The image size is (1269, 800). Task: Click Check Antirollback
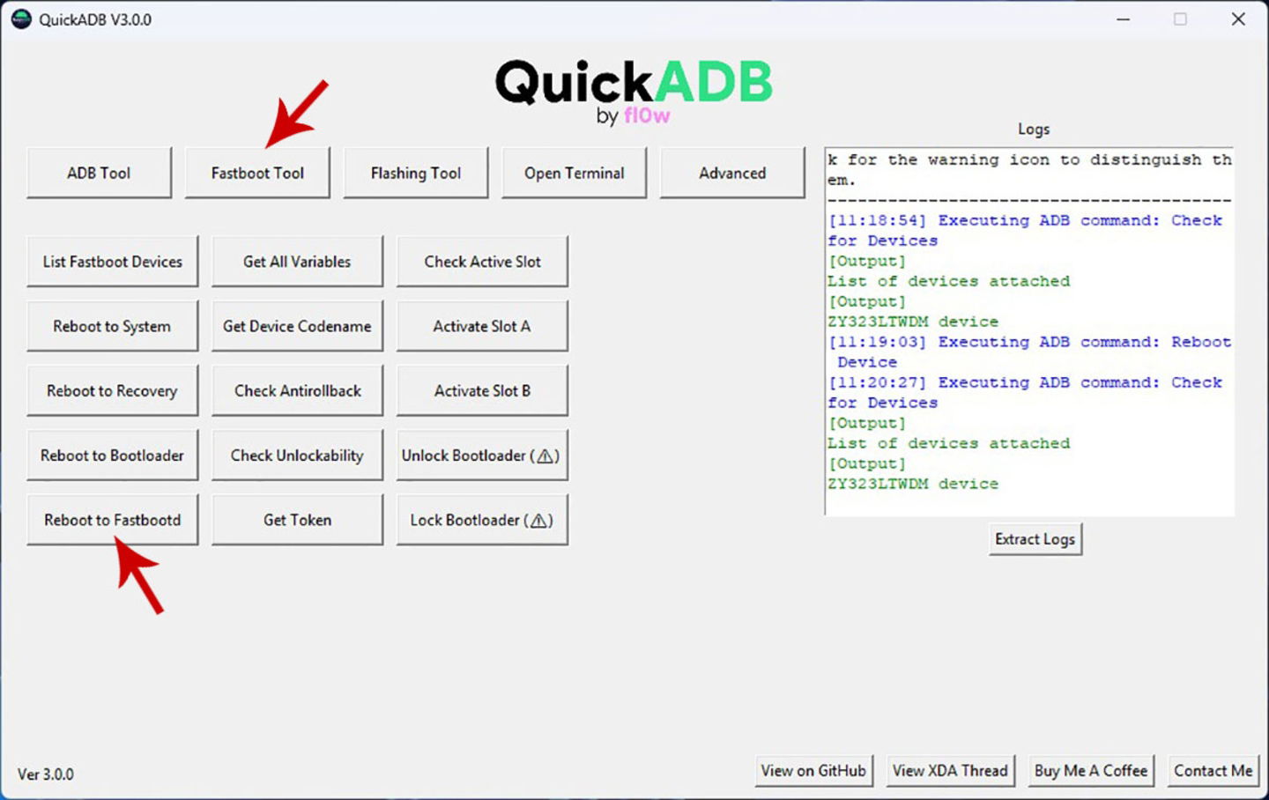[x=297, y=390]
